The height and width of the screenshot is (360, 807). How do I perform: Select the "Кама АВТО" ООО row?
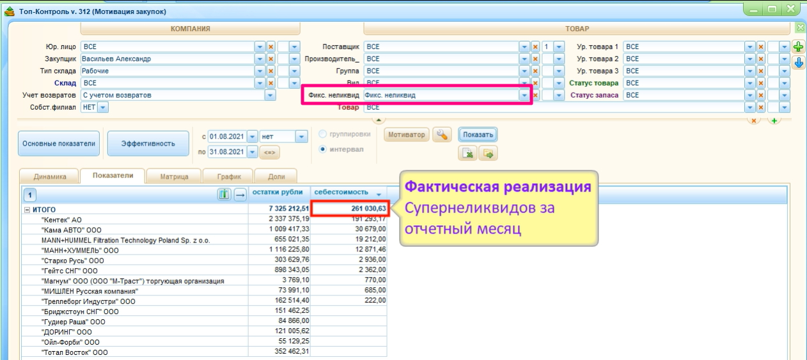tap(204, 230)
